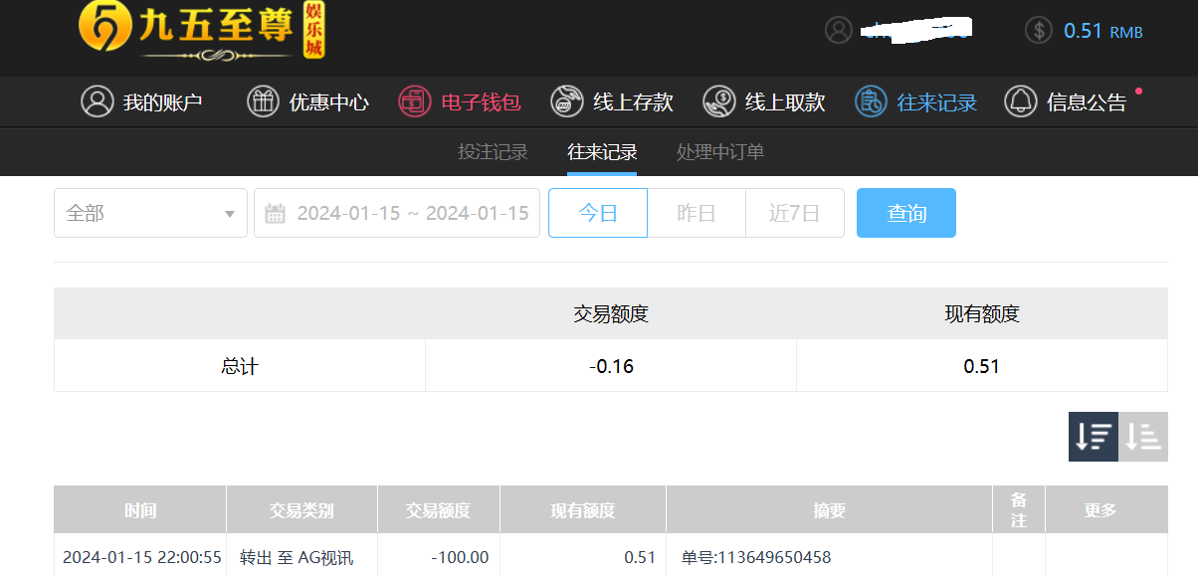Screen dimensions: 1198x576
Task: Click the 时间 column header
Action: pyautogui.click(x=140, y=510)
